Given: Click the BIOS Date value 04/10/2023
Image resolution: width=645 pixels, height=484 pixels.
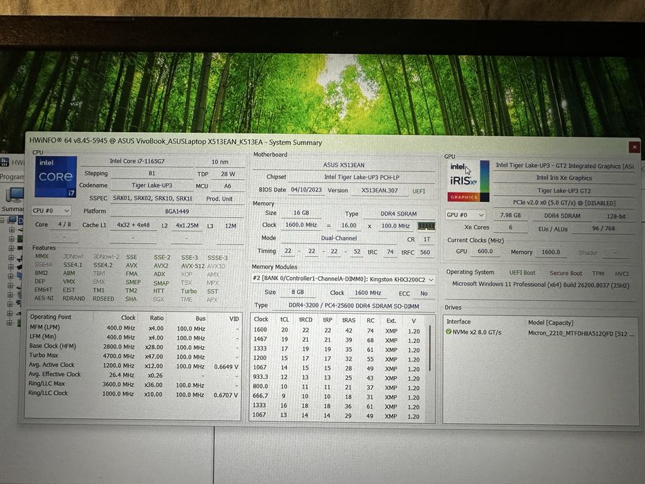Looking at the screenshot, I should pos(306,190).
